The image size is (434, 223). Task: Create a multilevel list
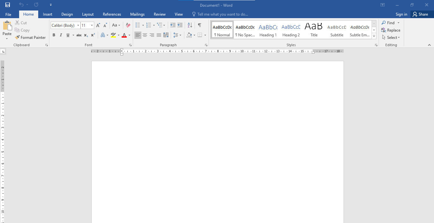click(x=160, y=25)
